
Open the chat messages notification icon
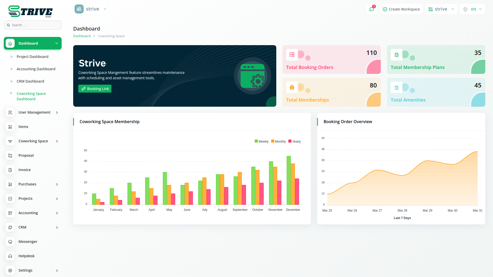click(371, 9)
